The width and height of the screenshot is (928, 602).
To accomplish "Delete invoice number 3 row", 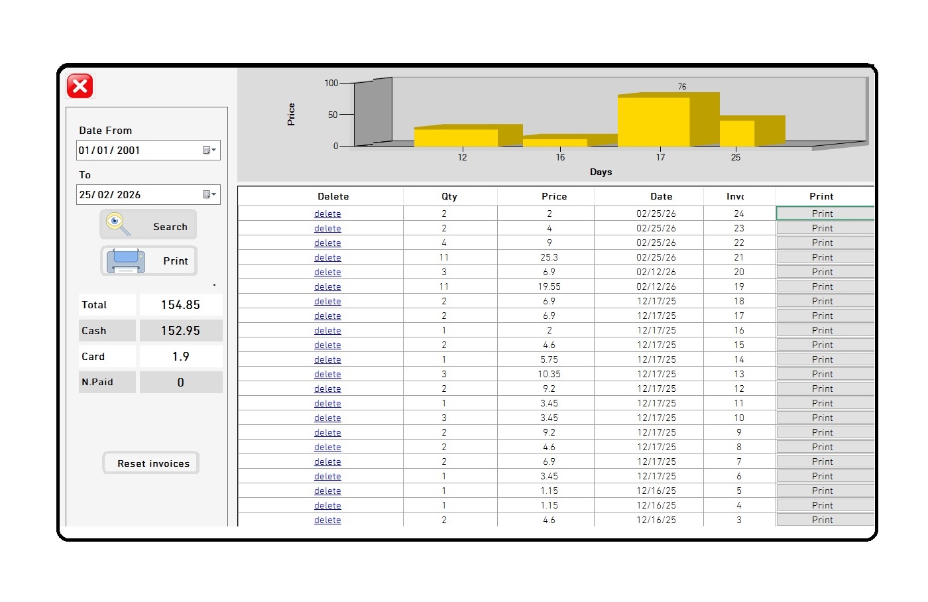I will [x=327, y=520].
